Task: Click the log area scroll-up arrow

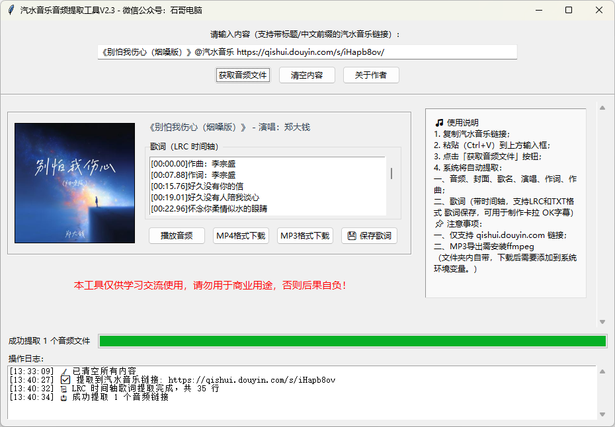Action: coord(602,371)
